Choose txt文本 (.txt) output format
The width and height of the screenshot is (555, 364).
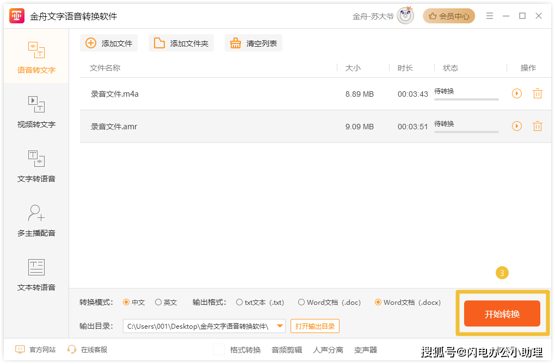coord(260,302)
